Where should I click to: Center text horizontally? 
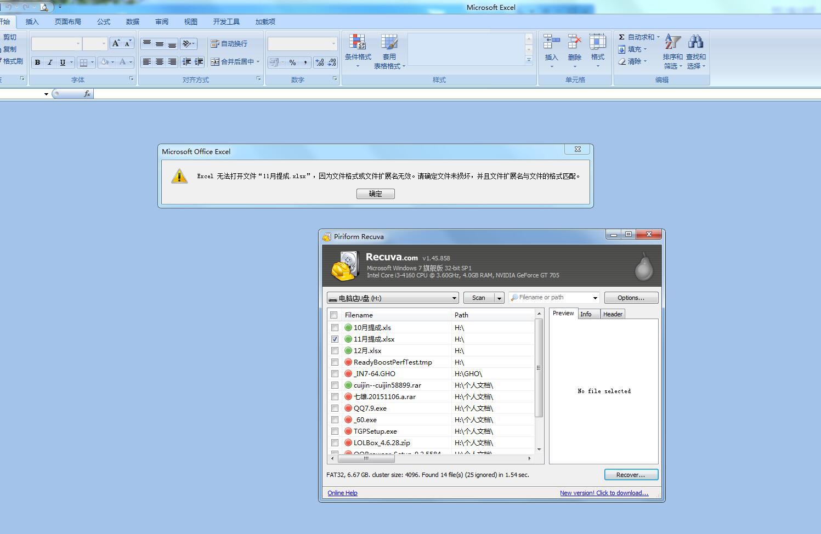pos(159,62)
